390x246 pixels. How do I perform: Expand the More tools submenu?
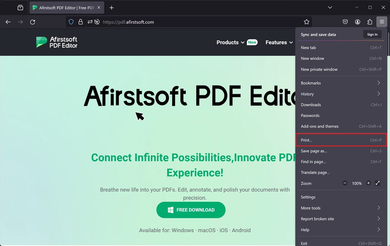(x=341, y=208)
